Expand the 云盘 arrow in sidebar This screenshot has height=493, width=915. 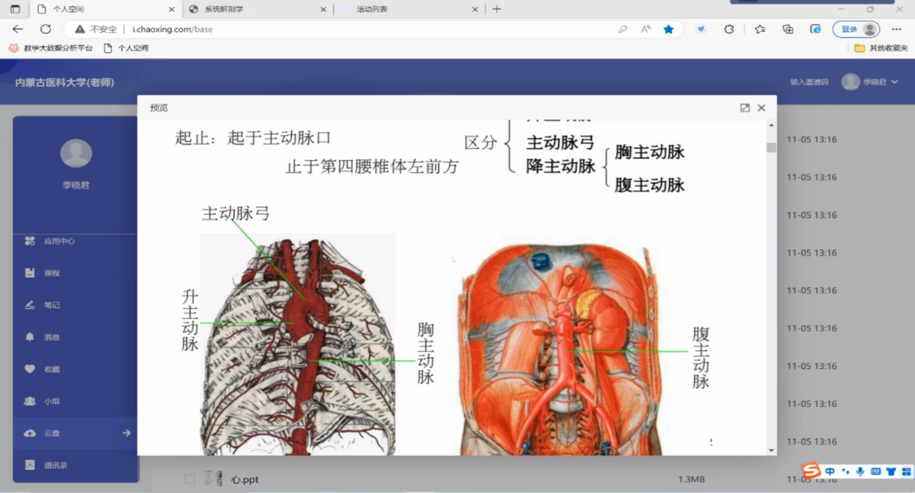pyautogui.click(x=126, y=433)
